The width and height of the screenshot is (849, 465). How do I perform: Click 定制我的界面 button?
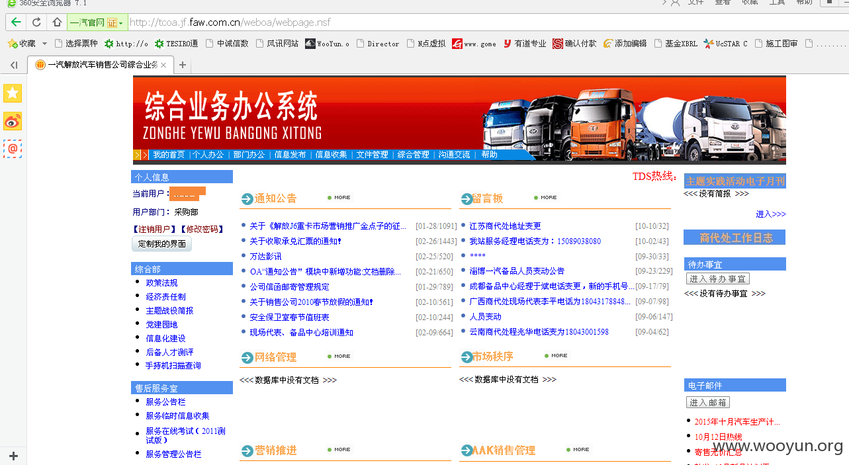tap(162, 244)
